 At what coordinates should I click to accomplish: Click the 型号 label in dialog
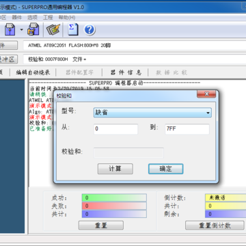69,111
